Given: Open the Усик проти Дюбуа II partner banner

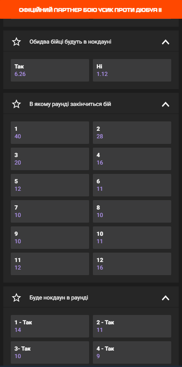Looking at the screenshot, I should (x=91, y=9).
